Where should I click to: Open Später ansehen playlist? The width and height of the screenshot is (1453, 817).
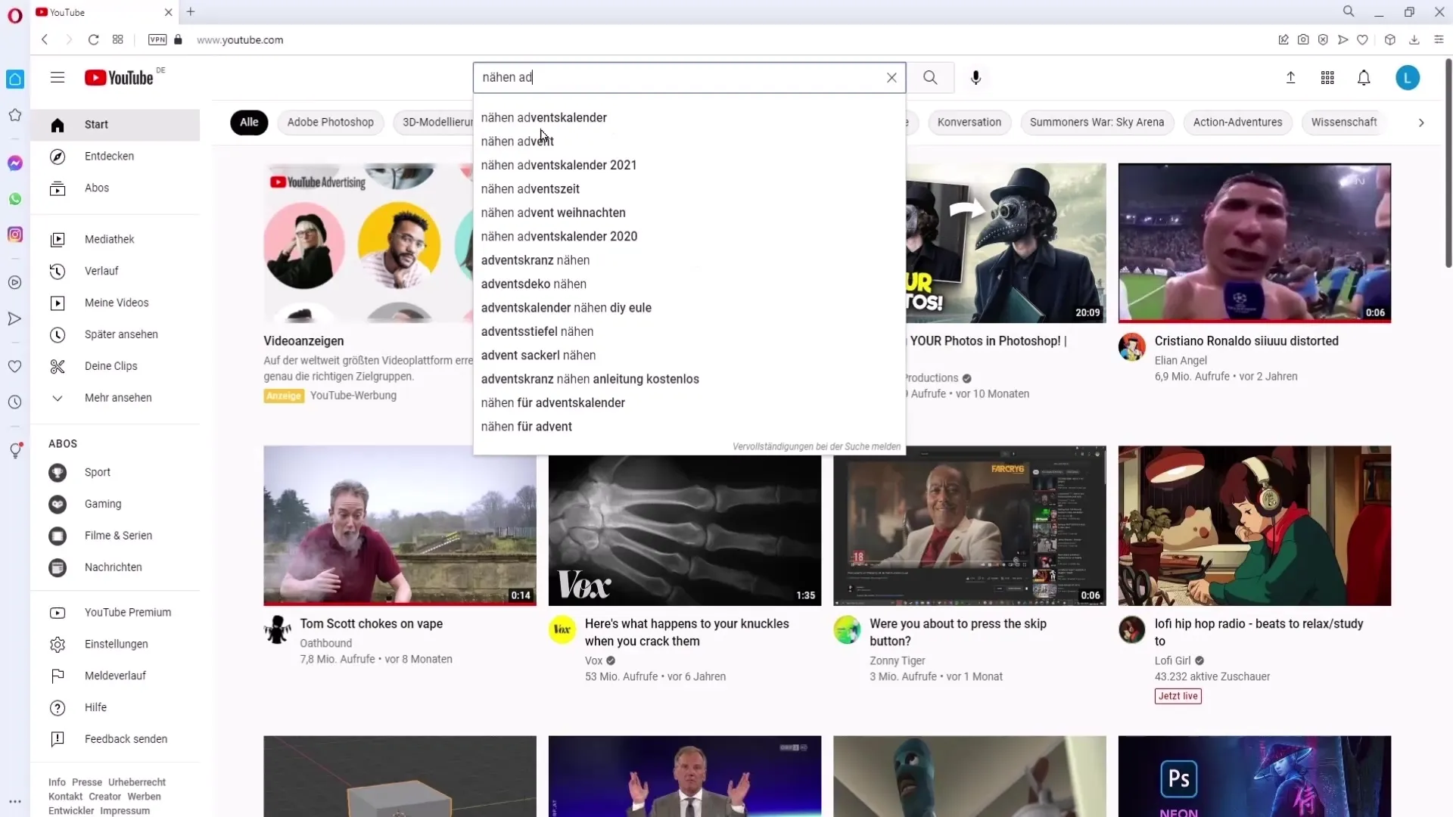point(115,335)
